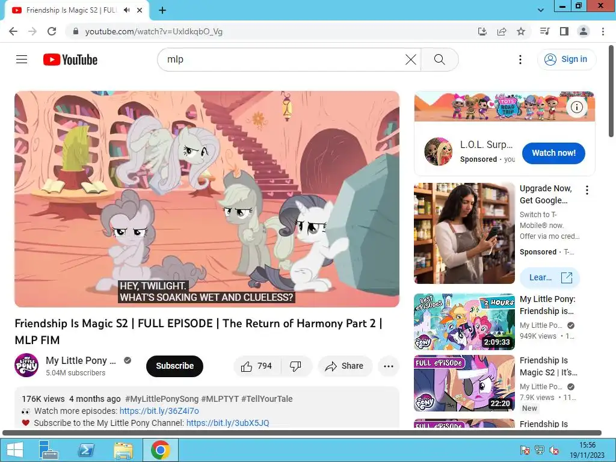Open the bit.ly/3ubX5JQ link
Image resolution: width=616 pixels, height=462 pixels.
coord(228,423)
